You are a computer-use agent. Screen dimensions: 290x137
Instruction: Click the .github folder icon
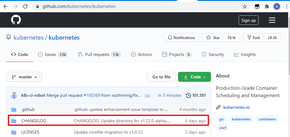14,110
